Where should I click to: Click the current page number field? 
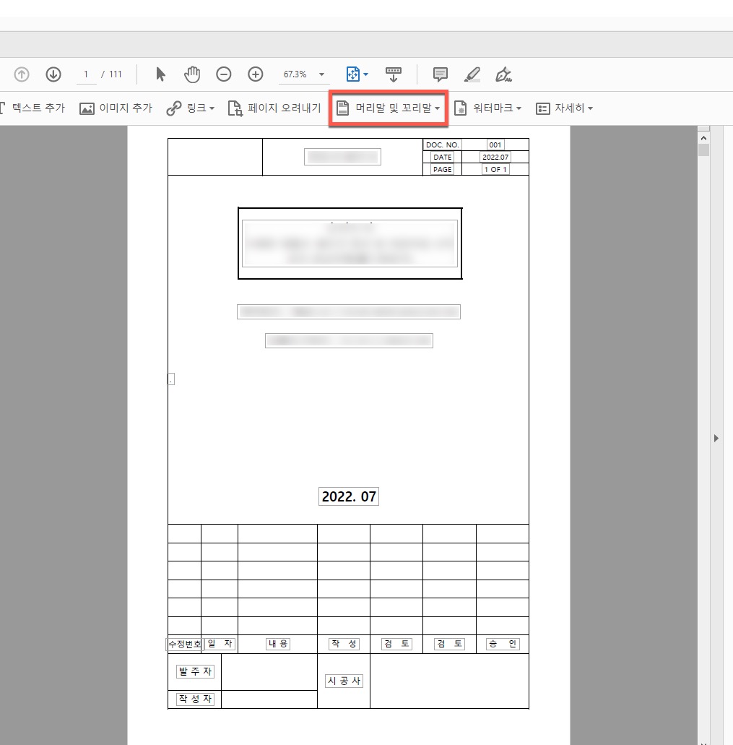86,74
